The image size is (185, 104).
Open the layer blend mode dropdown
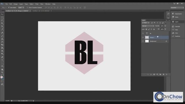(x=148, y=26)
